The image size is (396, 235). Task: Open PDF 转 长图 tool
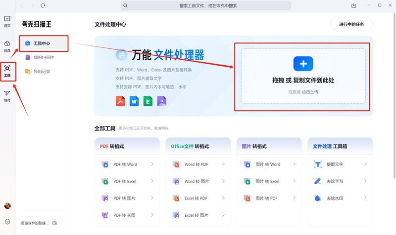coord(127,215)
